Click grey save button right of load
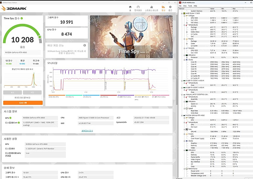Screen dimensions: 253x179 (32, 92)
